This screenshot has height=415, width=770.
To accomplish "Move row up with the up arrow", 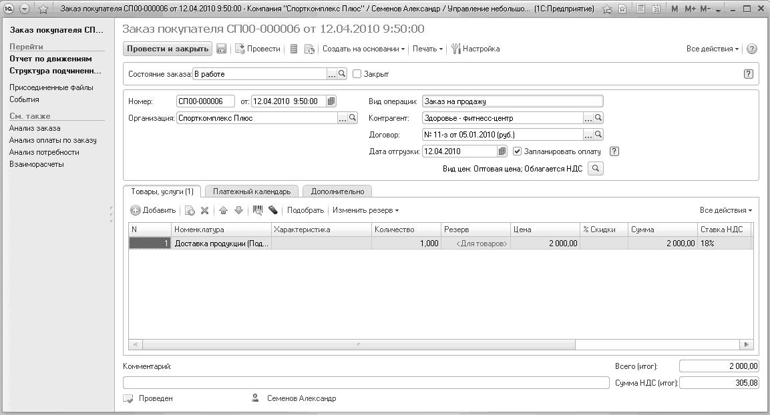I will (224, 210).
